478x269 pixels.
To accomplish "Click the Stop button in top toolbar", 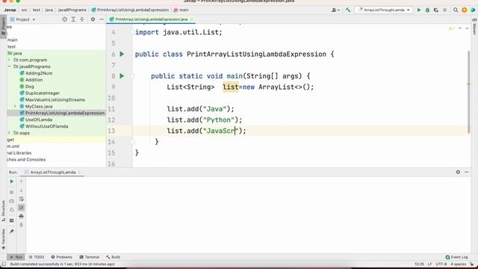I will (x=445, y=10).
